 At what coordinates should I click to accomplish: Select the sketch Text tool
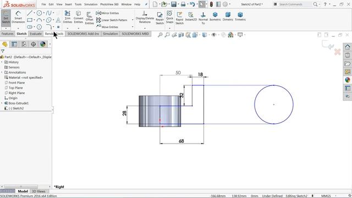coord(58,20)
